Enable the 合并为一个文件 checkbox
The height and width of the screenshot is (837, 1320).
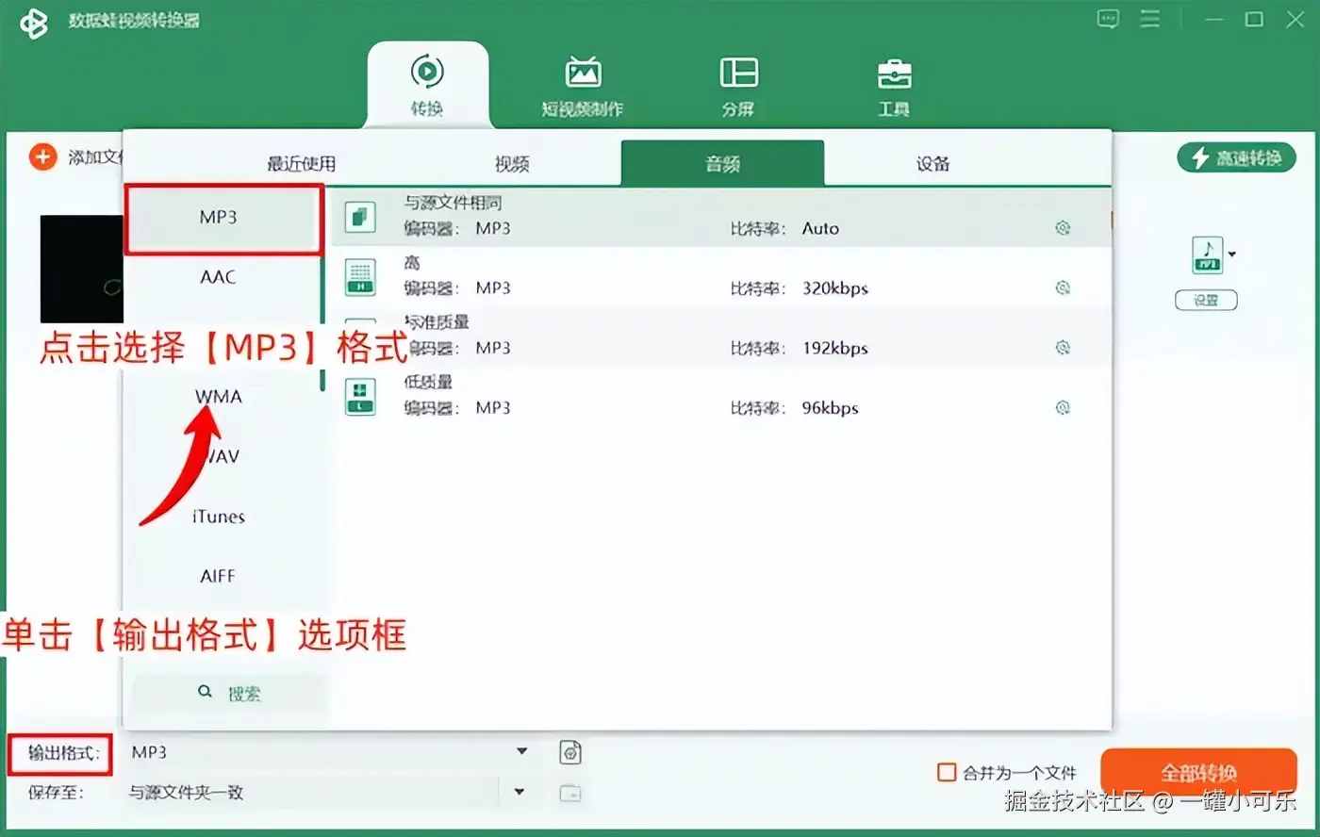point(947,773)
